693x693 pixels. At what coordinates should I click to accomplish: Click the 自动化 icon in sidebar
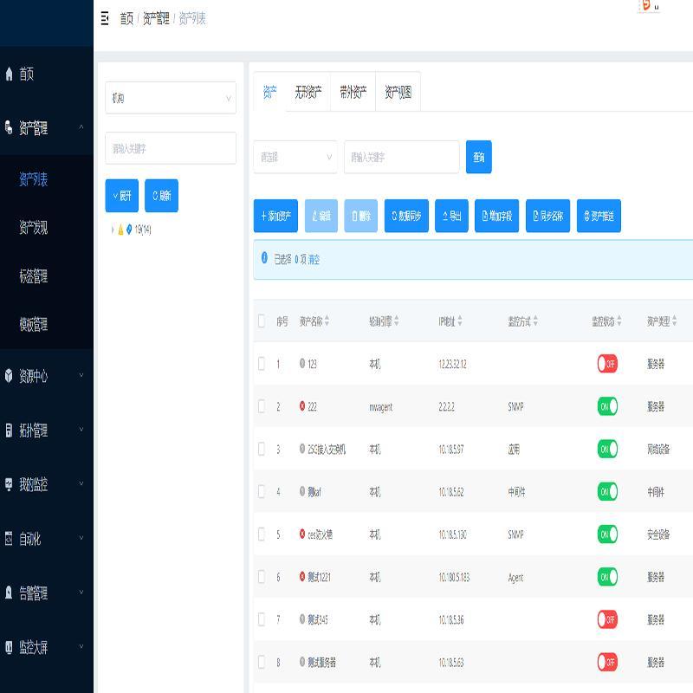click(x=10, y=539)
